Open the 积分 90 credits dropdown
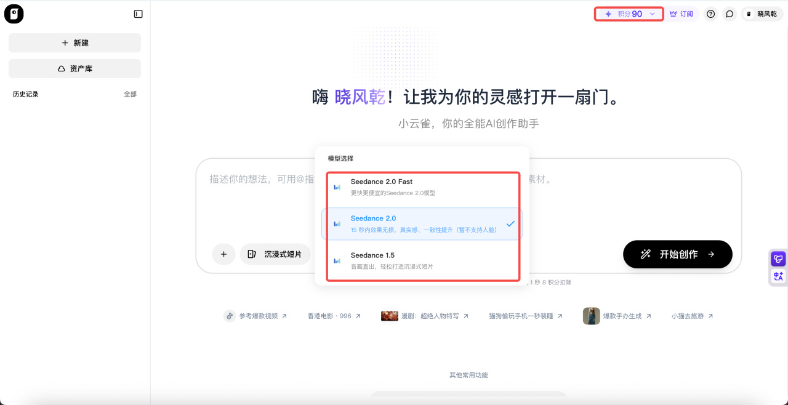 point(629,14)
